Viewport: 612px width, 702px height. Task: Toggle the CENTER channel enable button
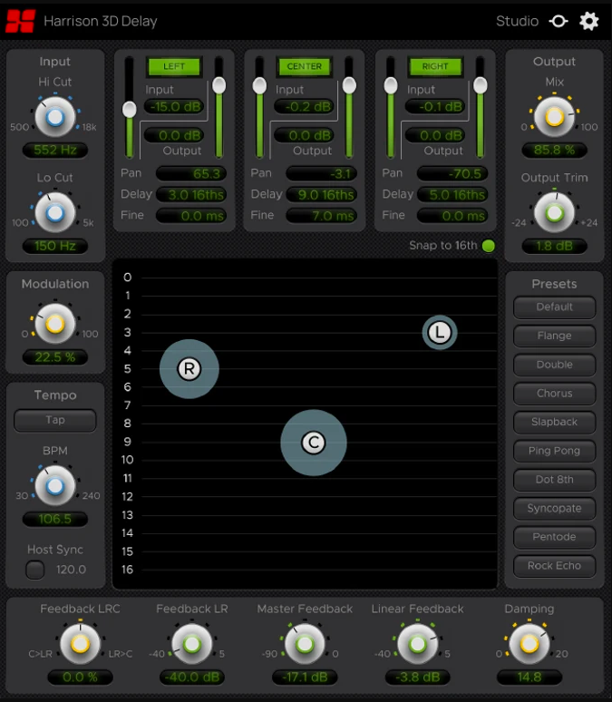pyautogui.click(x=304, y=67)
